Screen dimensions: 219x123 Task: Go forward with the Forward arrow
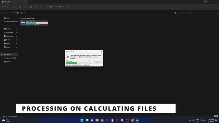point(6,13)
